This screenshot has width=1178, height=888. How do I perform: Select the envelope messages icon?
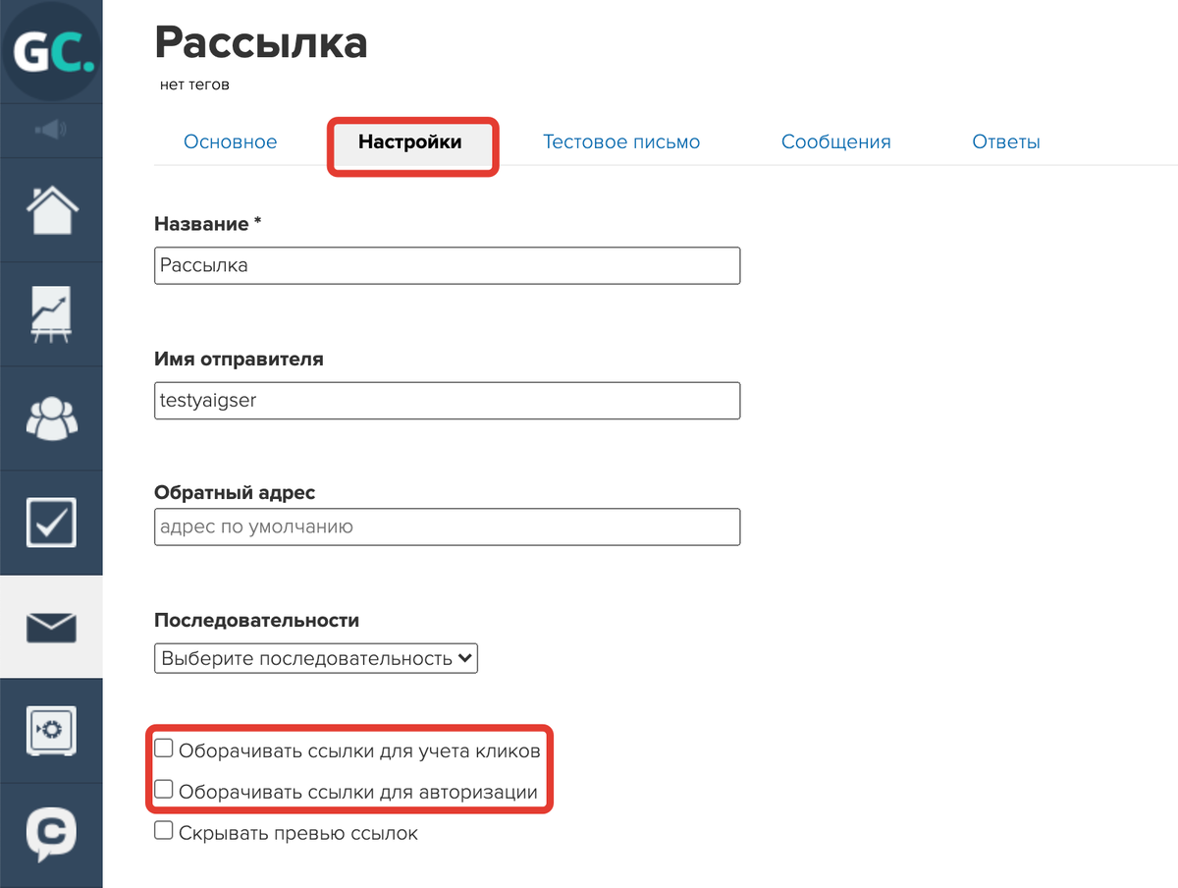pyautogui.click(x=51, y=627)
